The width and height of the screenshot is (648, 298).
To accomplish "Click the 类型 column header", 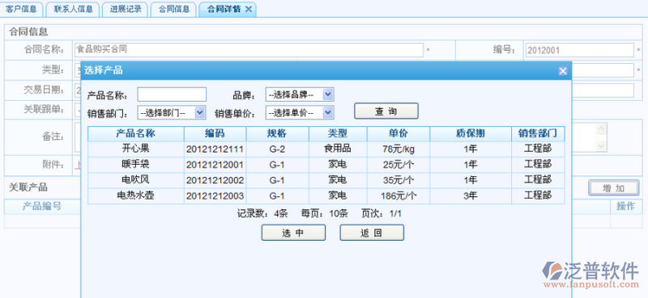I will tap(338, 134).
